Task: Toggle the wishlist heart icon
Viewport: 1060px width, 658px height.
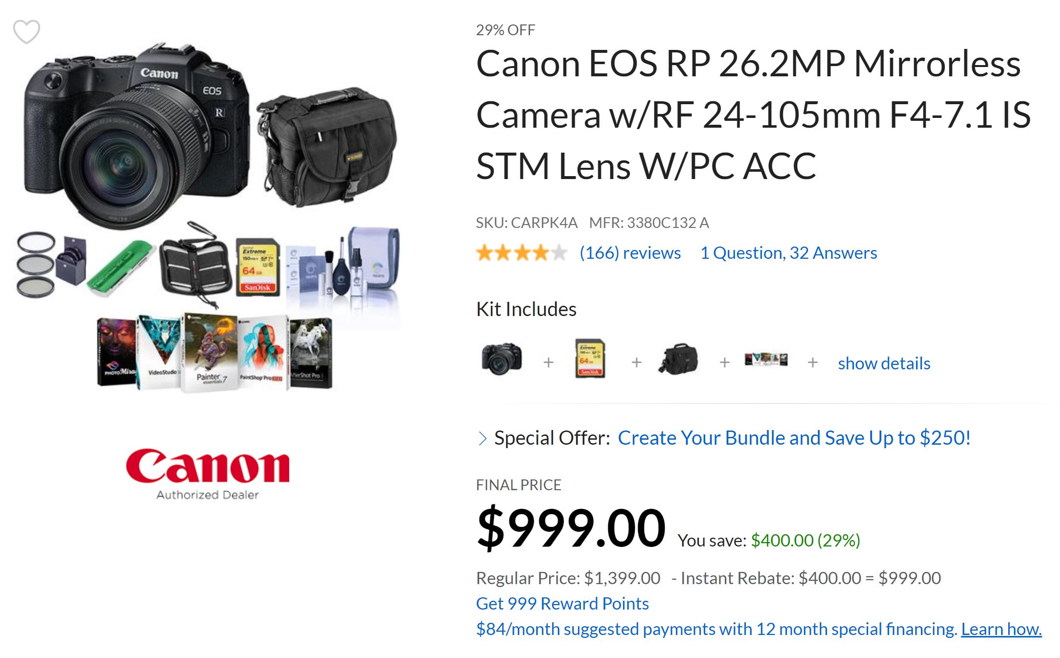Action: [26, 32]
